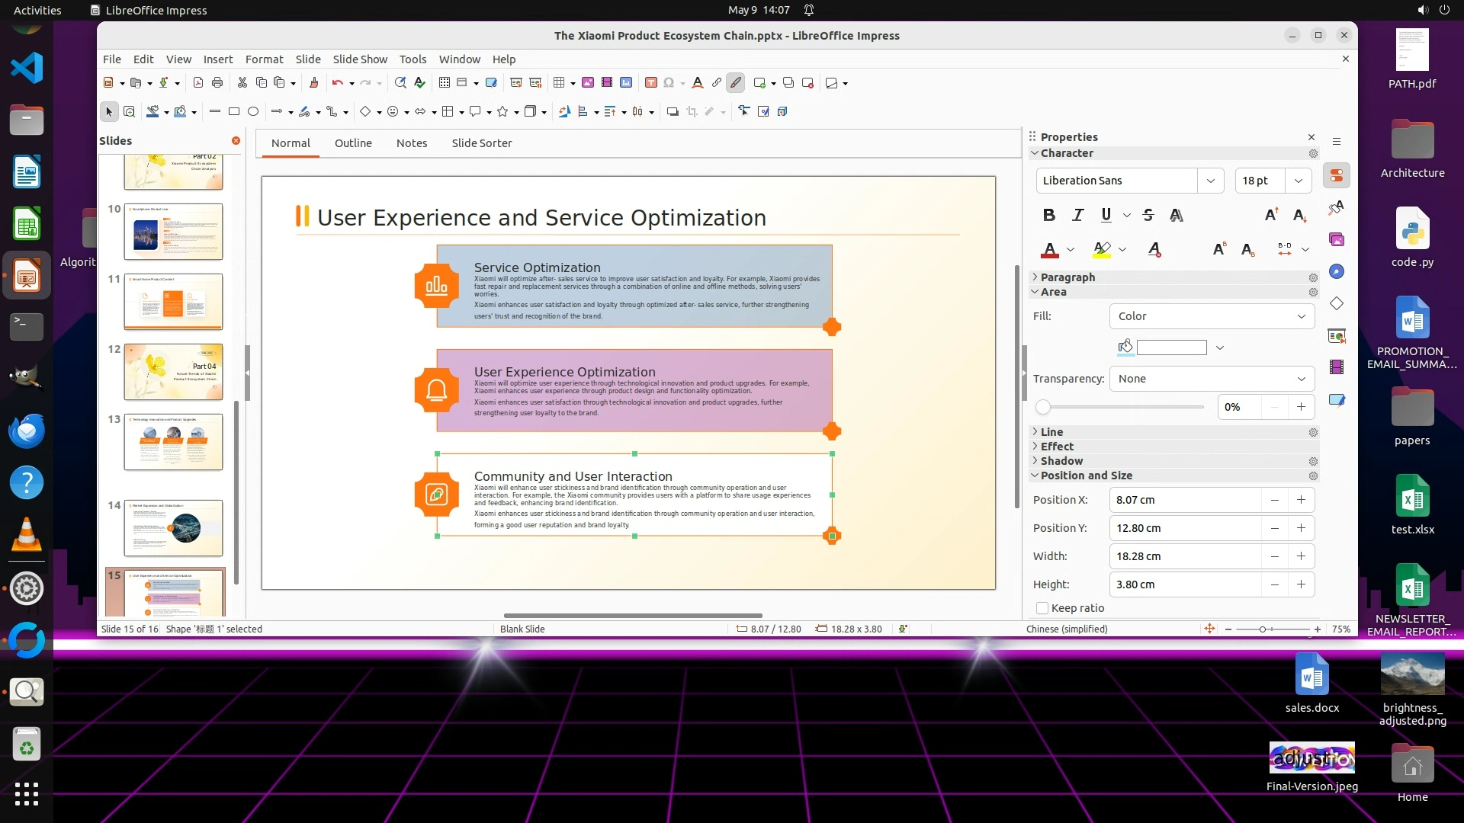Expand the Paragraph section
This screenshot has width=1464, height=823.
click(x=1067, y=277)
